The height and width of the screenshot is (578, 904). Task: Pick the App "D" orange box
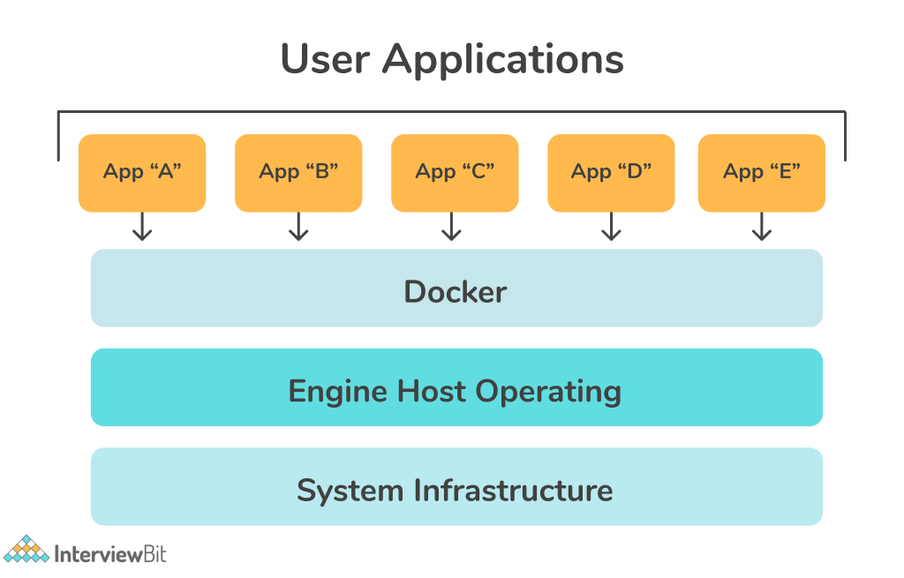611,173
